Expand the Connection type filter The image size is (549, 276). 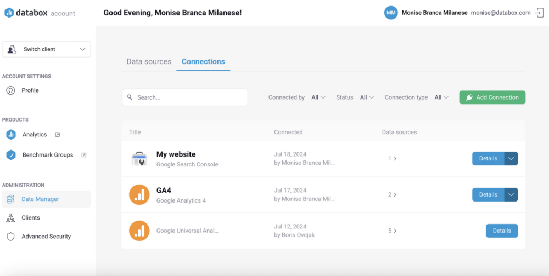tap(441, 97)
